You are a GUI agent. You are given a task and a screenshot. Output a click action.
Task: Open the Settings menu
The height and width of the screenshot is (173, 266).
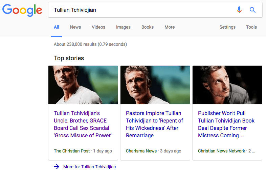click(x=227, y=27)
